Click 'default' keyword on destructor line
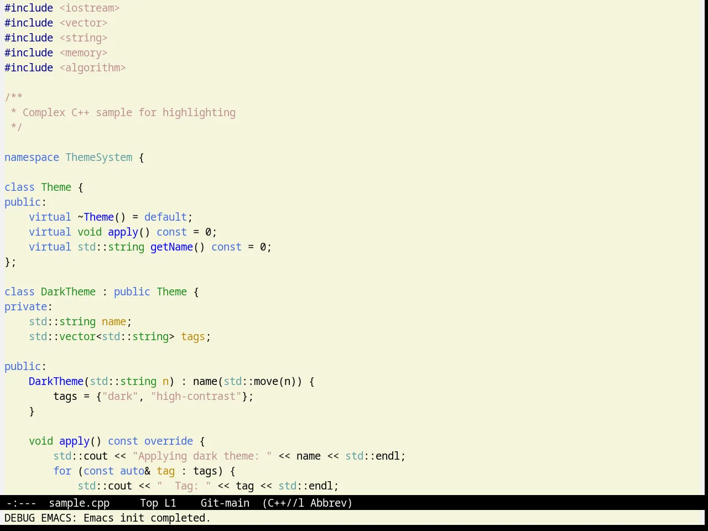The height and width of the screenshot is (531, 708). 165,217
